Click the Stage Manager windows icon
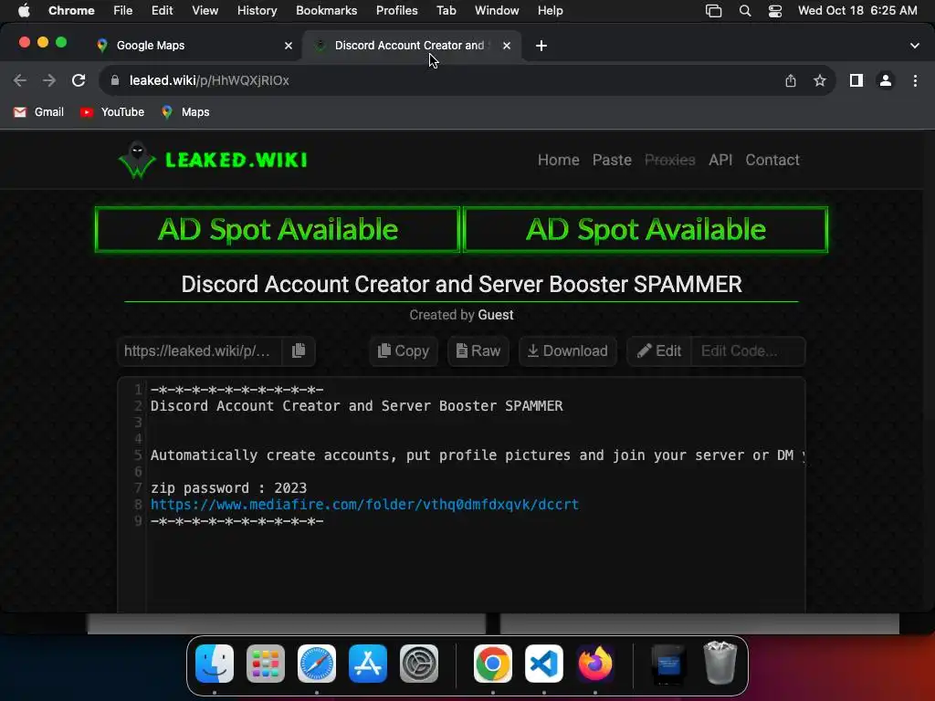 (713, 11)
